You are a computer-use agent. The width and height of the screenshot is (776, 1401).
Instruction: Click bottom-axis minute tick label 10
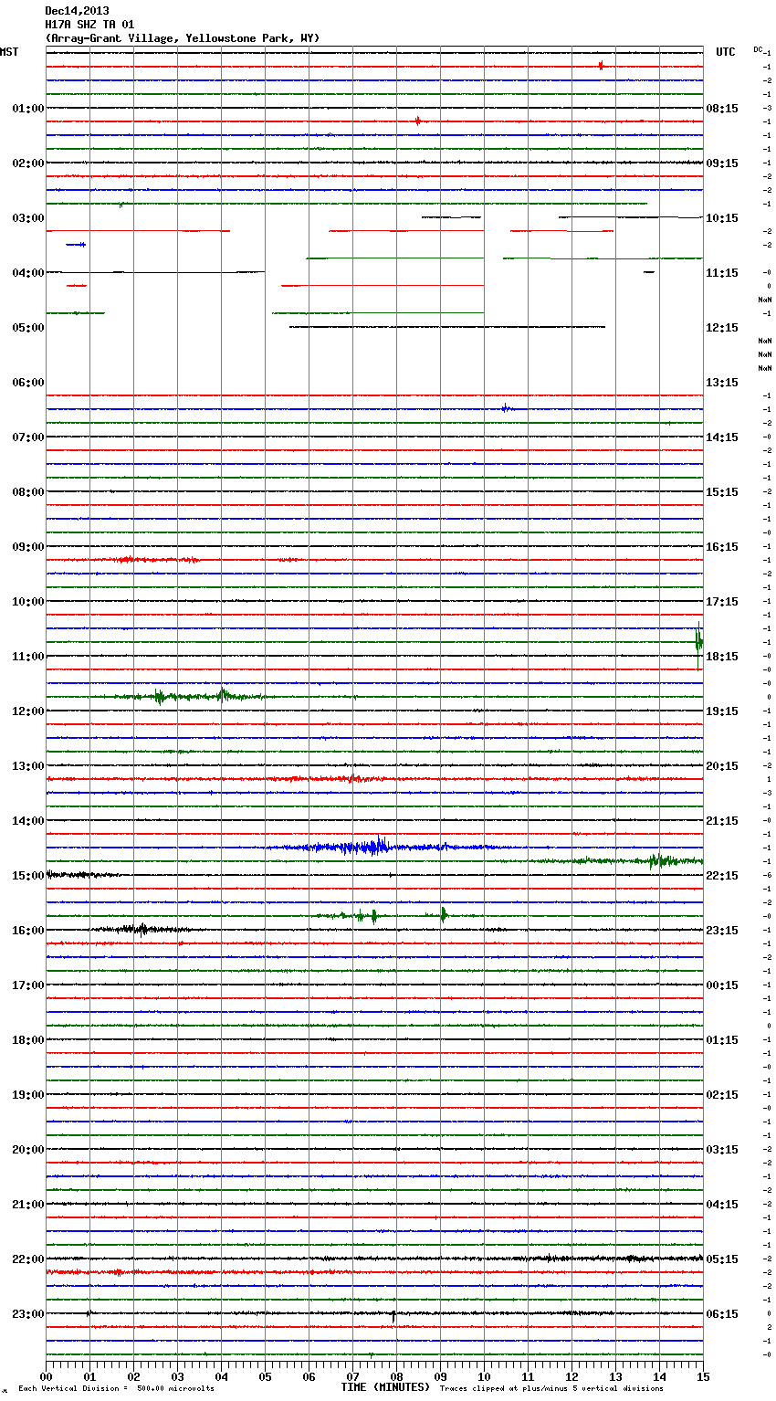(x=484, y=1376)
